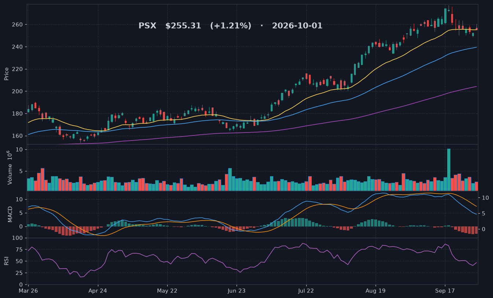493x298 pixels.
Task: Click the tallest volume bar near Sep 17
Action: pos(449,170)
